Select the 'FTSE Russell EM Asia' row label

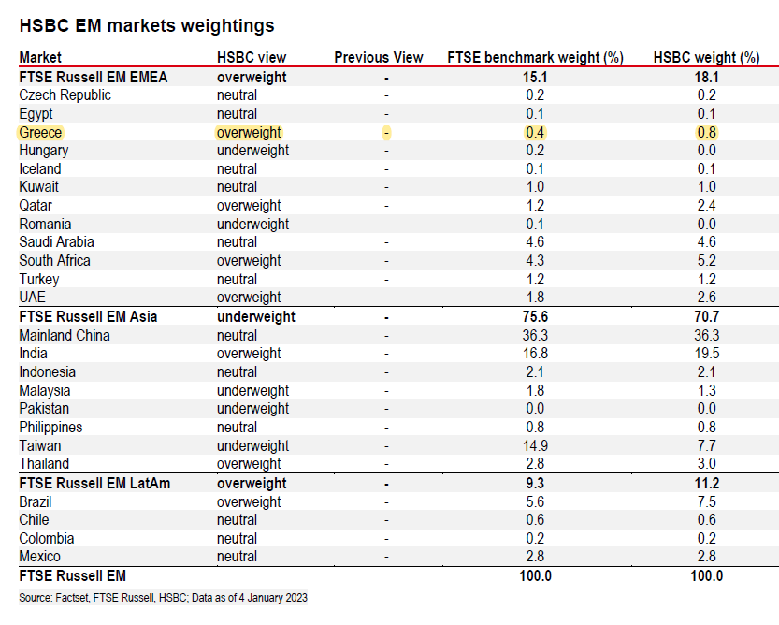click(x=88, y=317)
